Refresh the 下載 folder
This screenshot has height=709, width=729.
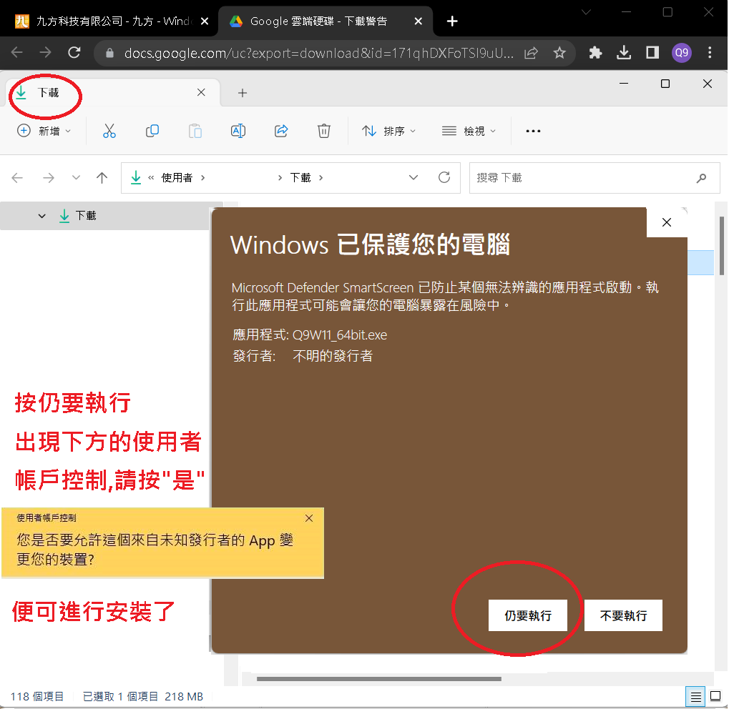[444, 177]
